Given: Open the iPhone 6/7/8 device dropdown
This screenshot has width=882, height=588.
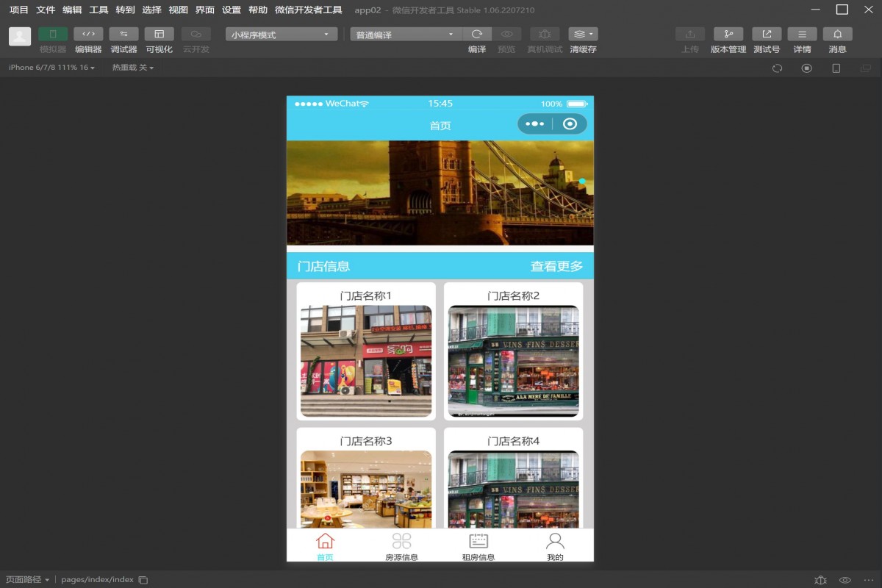Looking at the screenshot, I should click(51, 68).
